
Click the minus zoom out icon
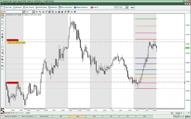click(72, 12)
